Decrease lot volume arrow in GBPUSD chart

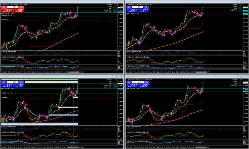tap(8, 82)
